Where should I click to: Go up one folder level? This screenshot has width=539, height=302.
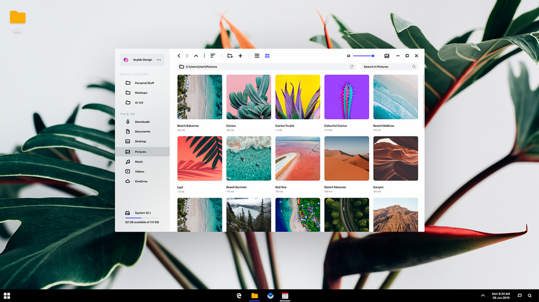pos(196,55)
